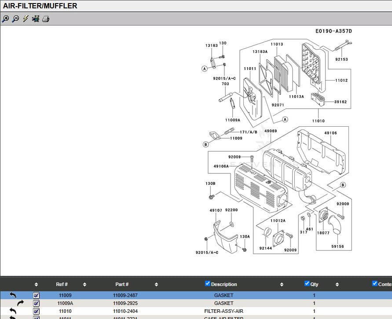This screenshot has height=319, width=392.
Task: Click the lightning bolt toolbar icon
Action: [x=26, y=19]
